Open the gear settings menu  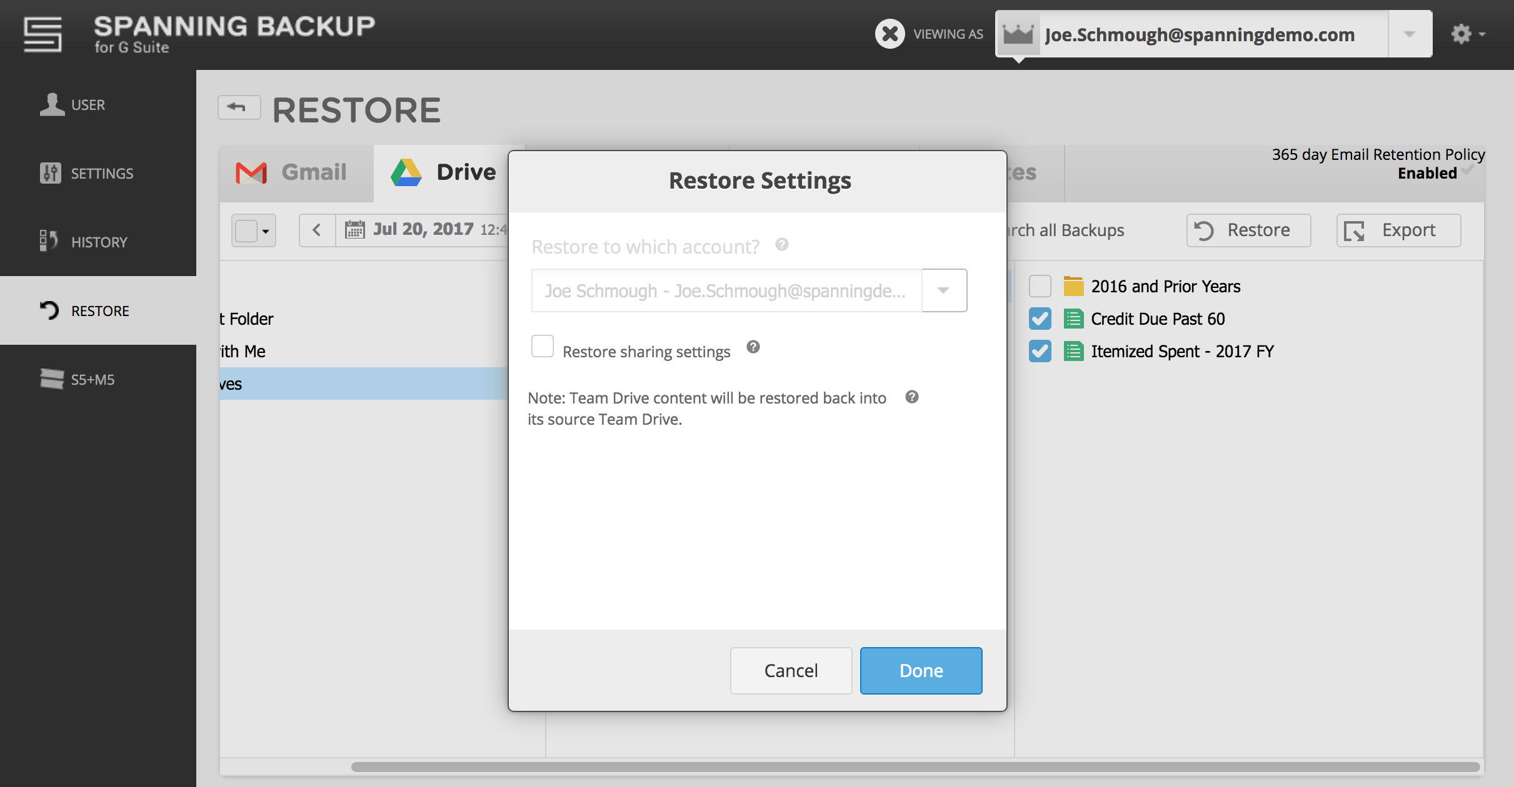[x=1467, y=34]
